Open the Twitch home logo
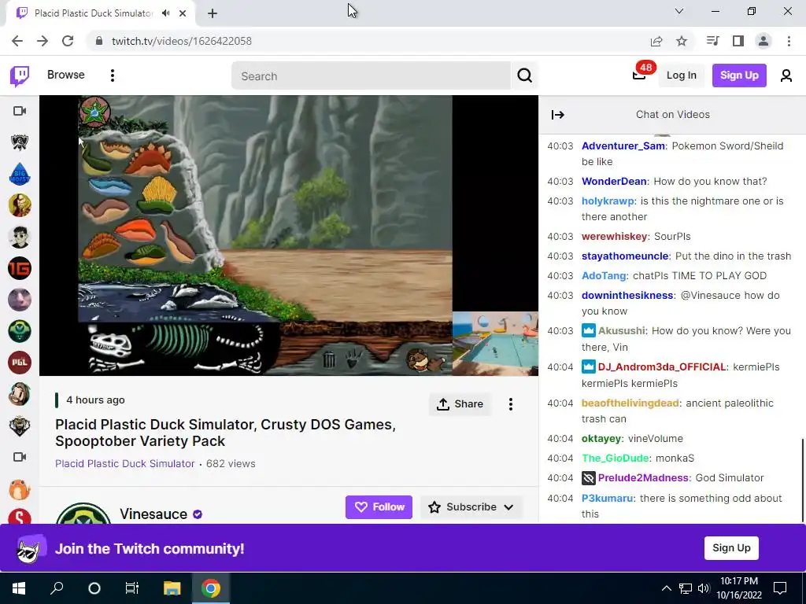The width and height of the screenshot is (806, 604). click(20, 75)
